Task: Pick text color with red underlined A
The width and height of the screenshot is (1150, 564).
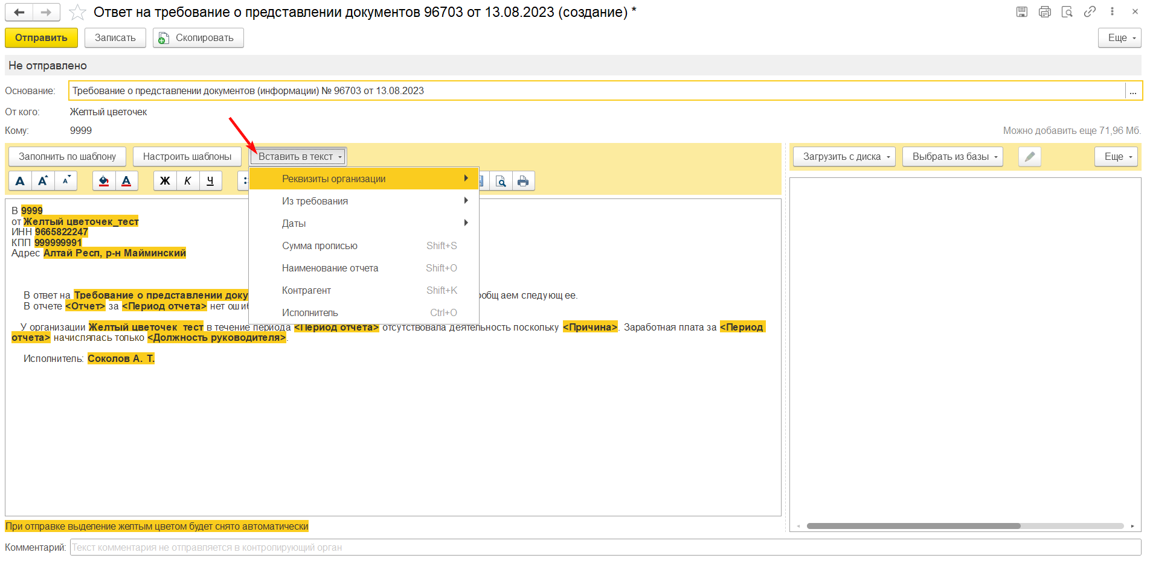Action: 126,181
